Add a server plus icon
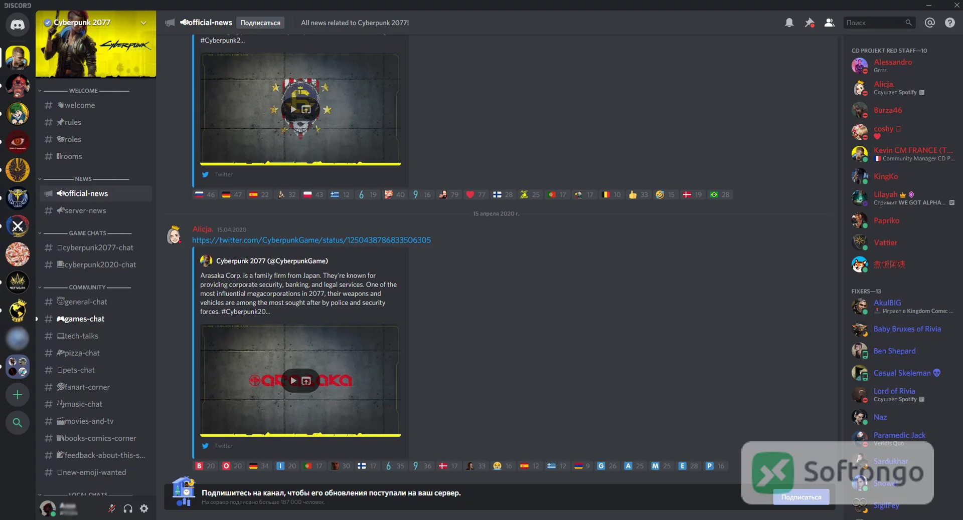 click(18, 395)
